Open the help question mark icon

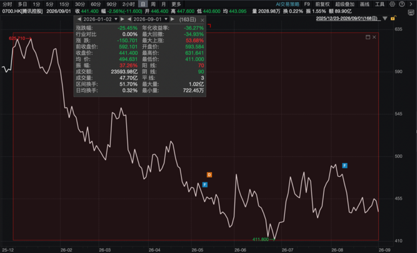(x=402, y=4)
